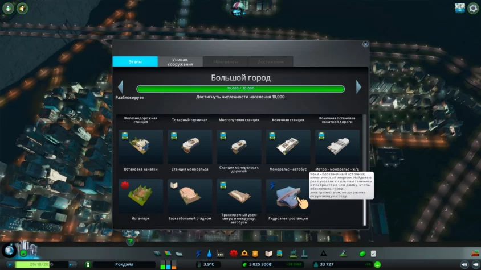Screen dimensions: 481x270
Task: Open the Garbage and industry factory icon
Action: 220,254
